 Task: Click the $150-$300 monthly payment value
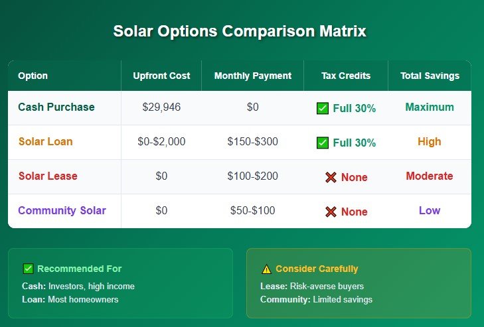252,142
